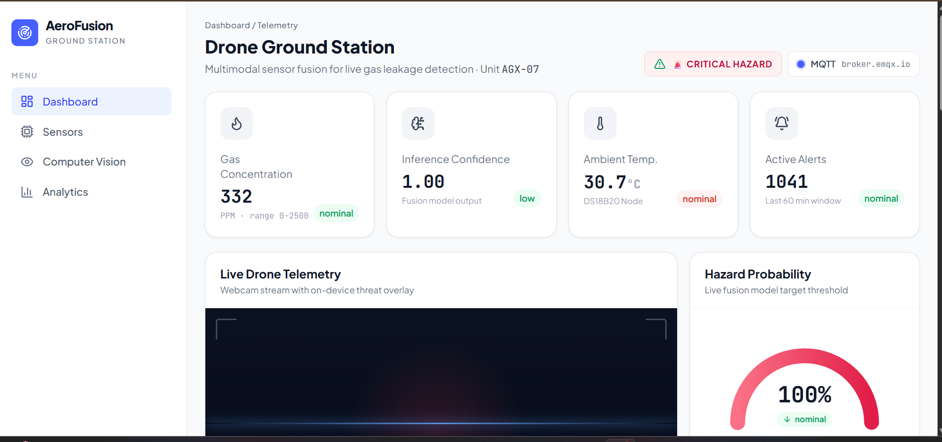The image size is (942, 442).
Task: Open the Sensors menu item
Action: tap(91, 132)
